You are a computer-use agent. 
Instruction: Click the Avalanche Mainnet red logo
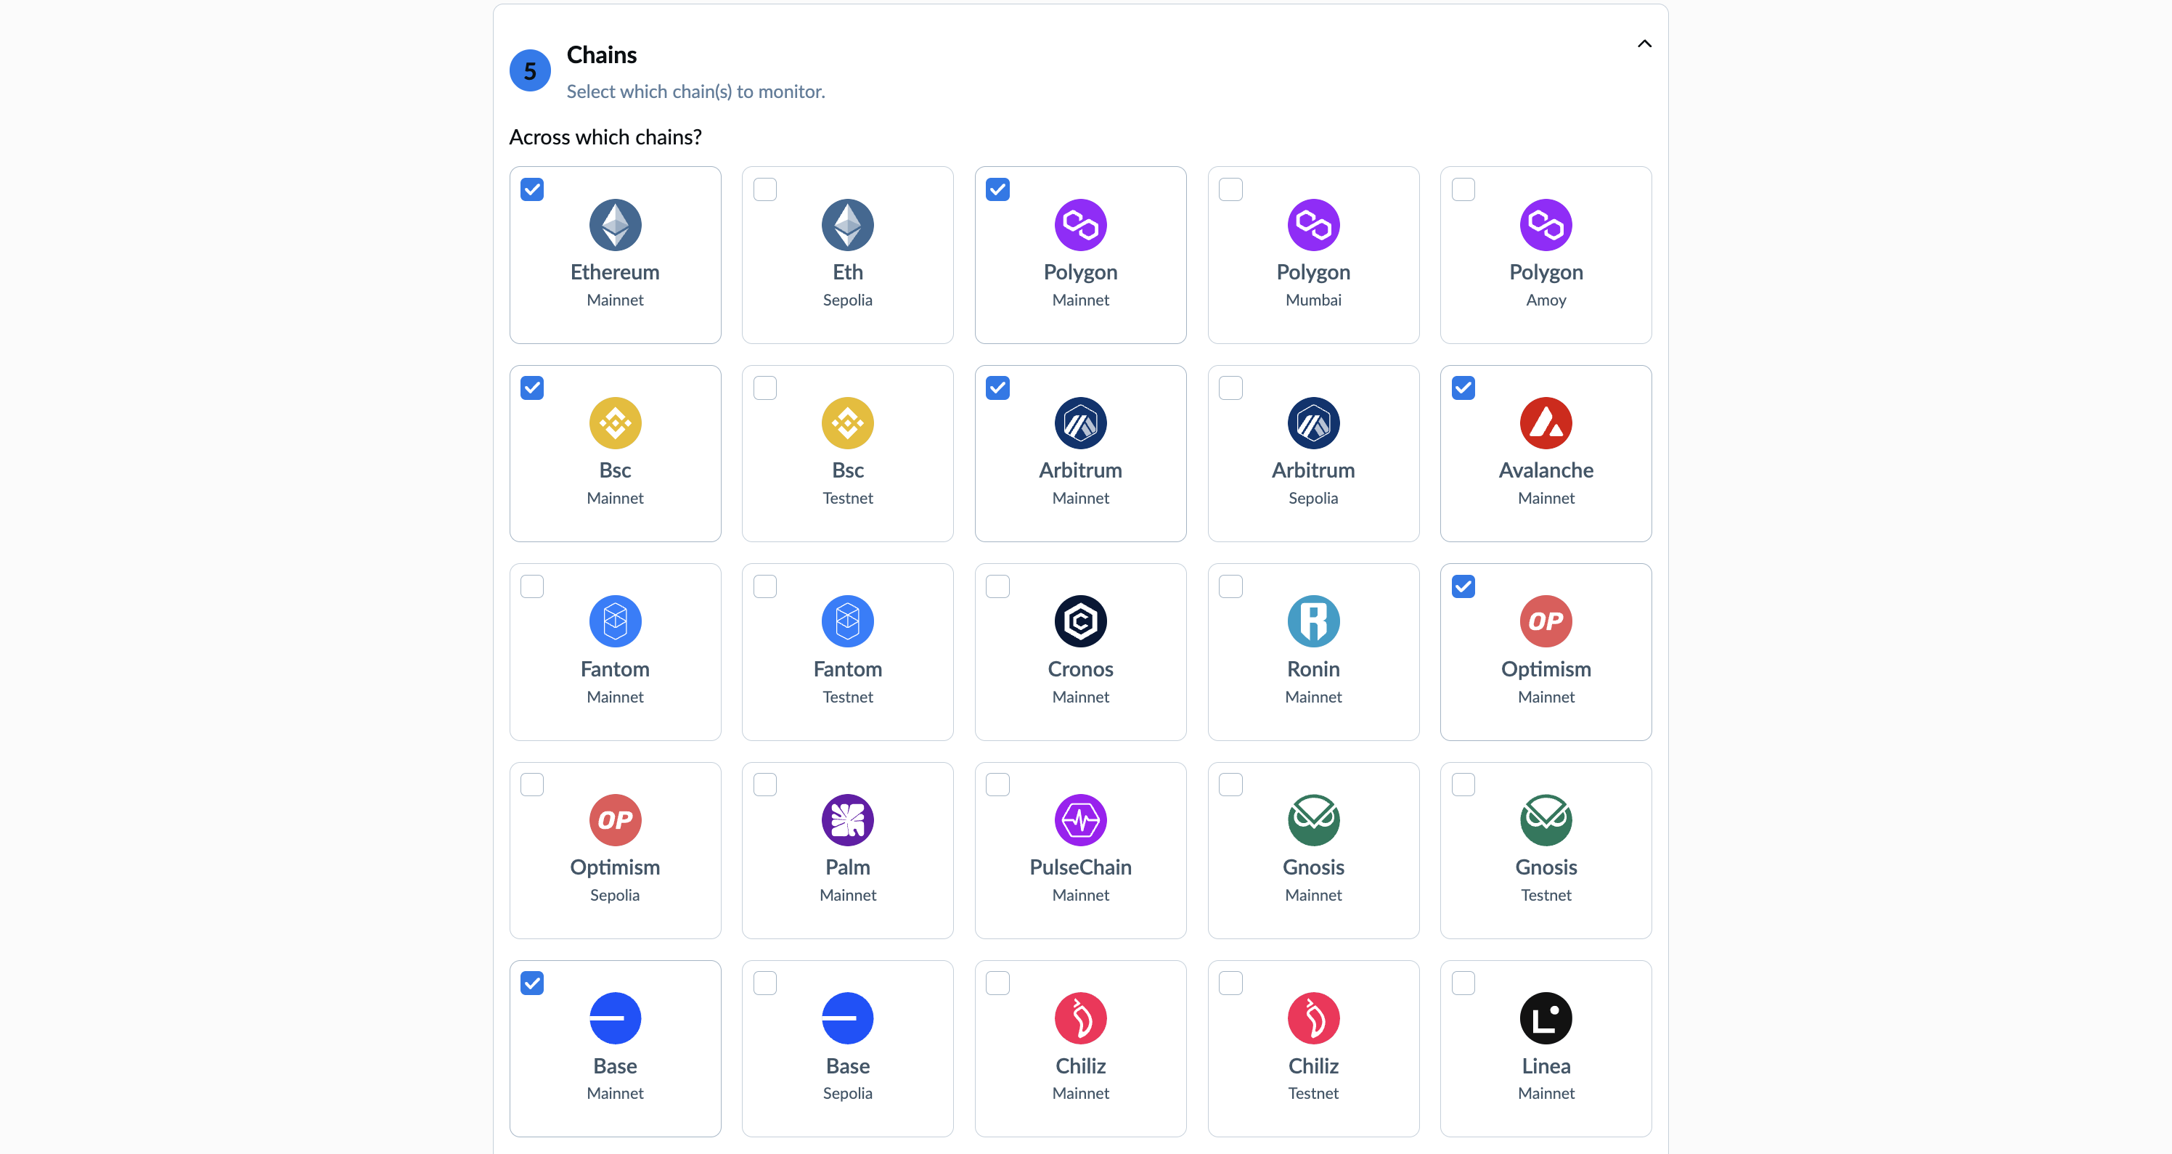point(1546,423)
